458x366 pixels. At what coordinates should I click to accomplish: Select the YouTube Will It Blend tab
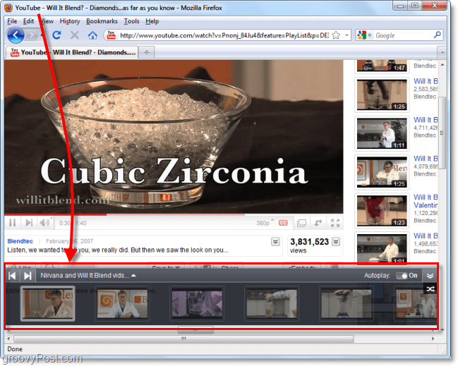pos(72,52)
